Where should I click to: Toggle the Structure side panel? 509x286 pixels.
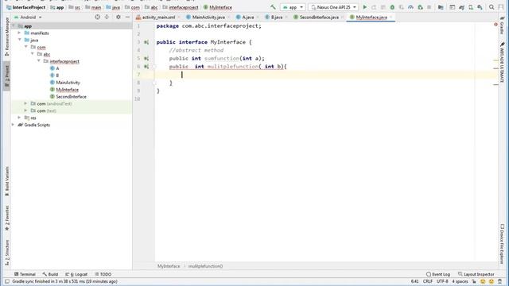(7, 253)
